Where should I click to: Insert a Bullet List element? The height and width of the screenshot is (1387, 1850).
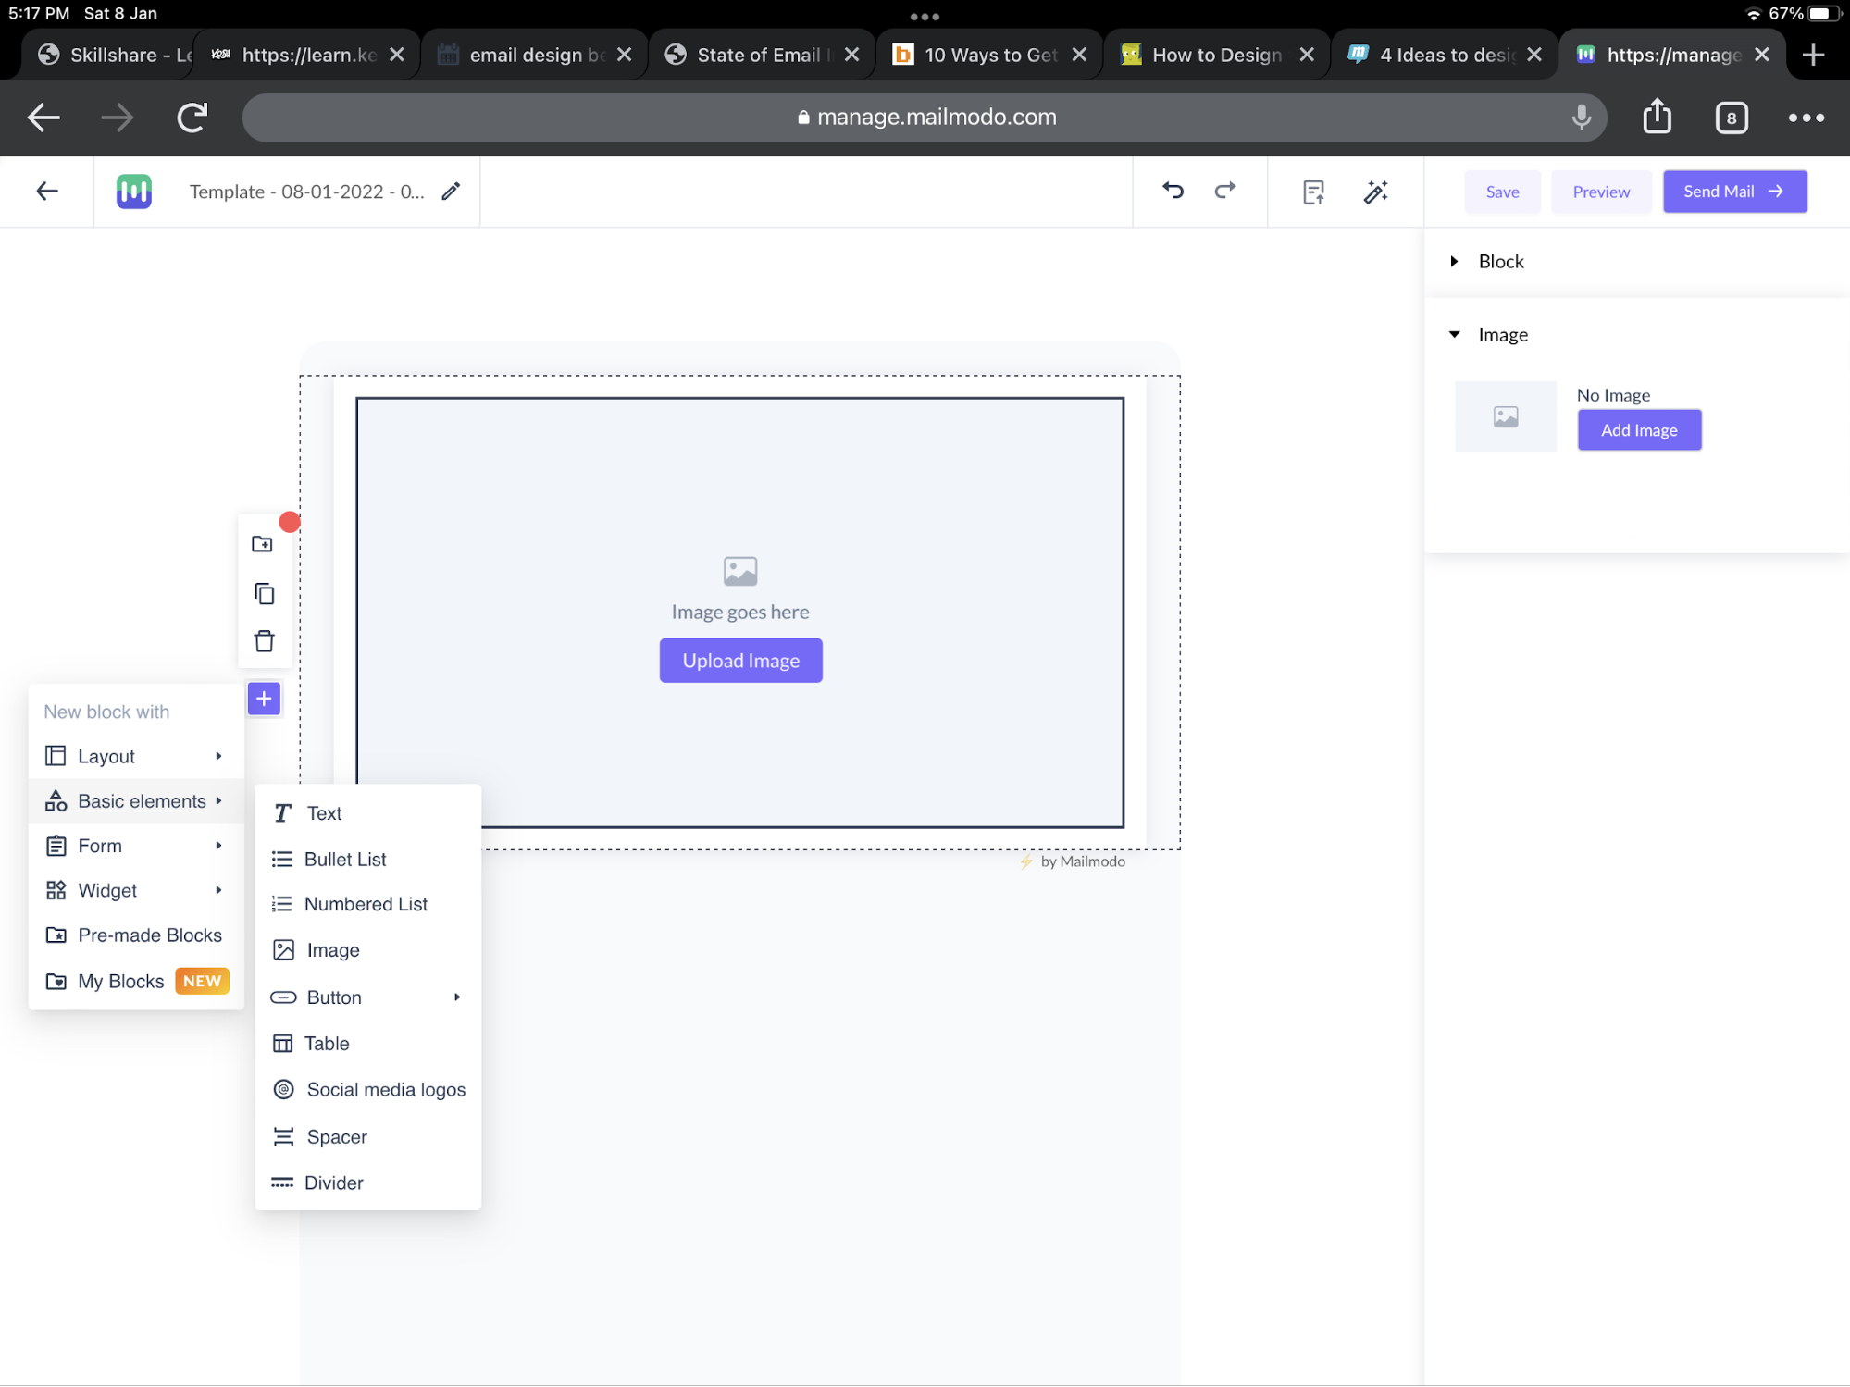tap(367, 860)
